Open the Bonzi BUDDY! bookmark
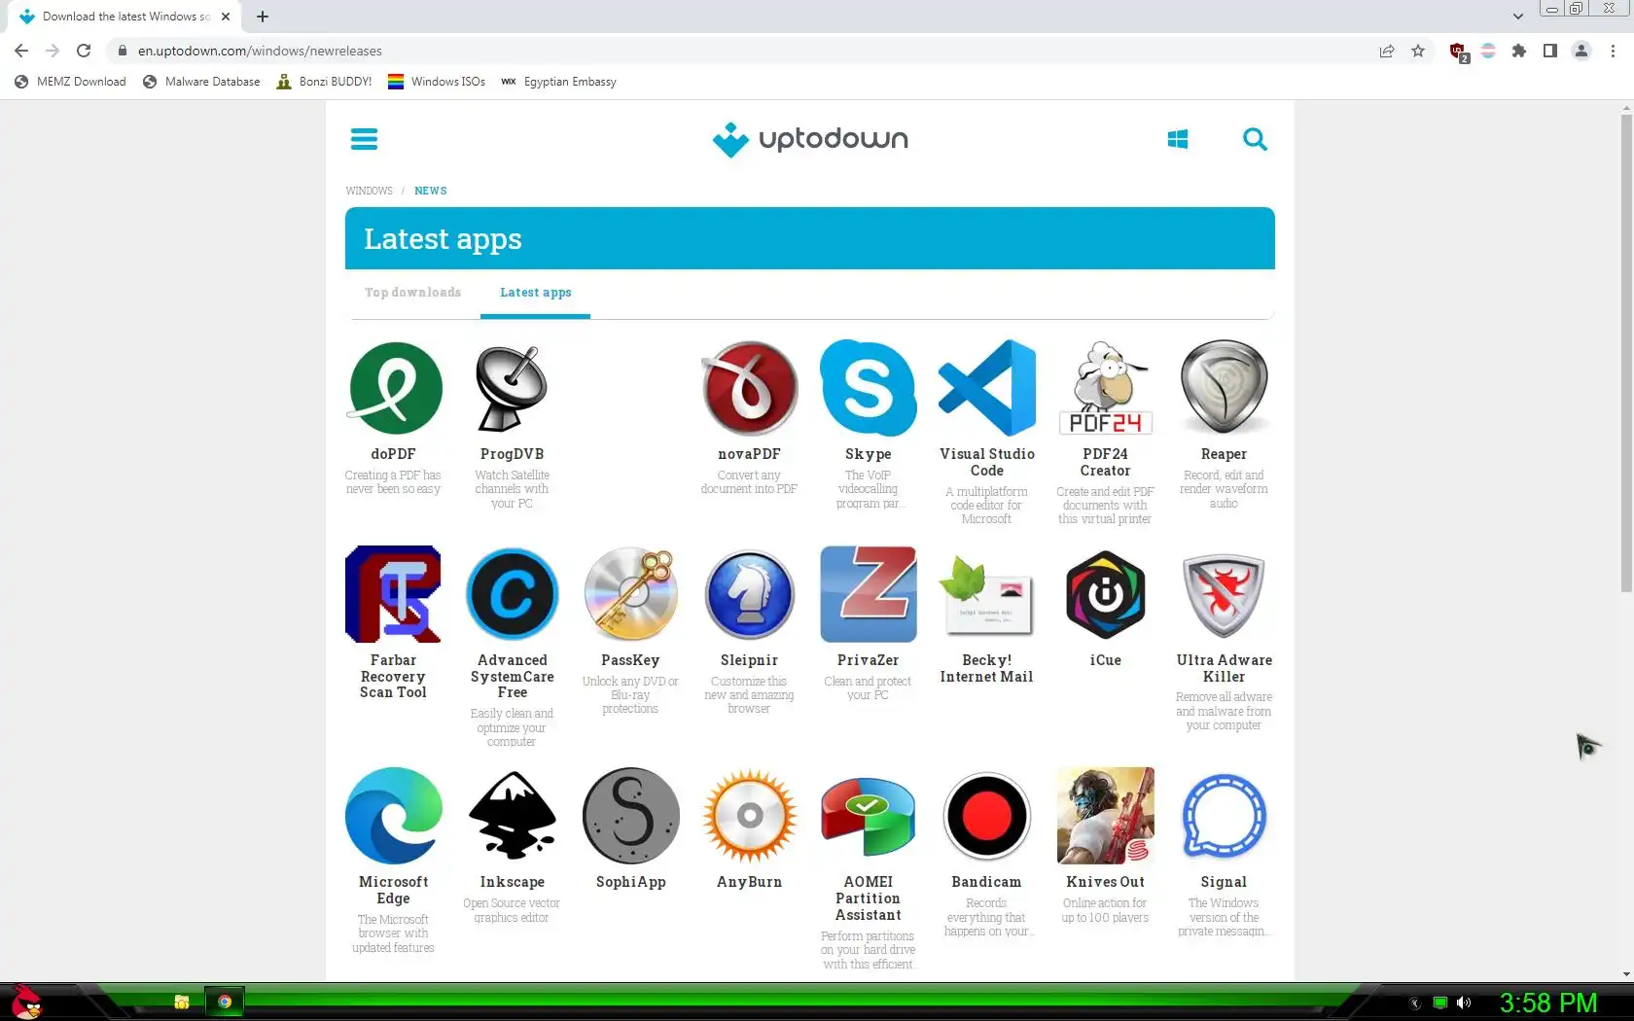1634x1021 pixels. (x=325, y=82)
